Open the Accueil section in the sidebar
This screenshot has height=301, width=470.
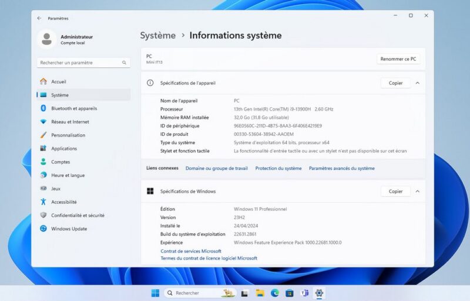tap(59, 81)
